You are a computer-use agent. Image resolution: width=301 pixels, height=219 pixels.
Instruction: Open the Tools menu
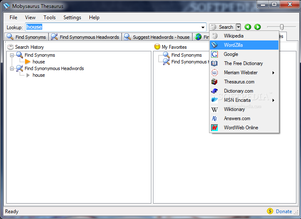(x=49, y=18)
